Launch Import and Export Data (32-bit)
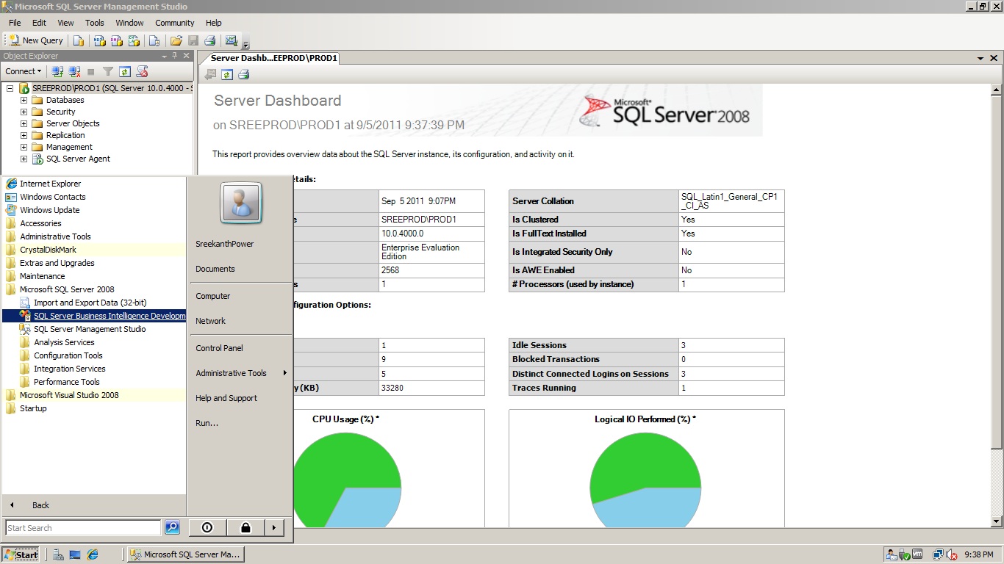Image resolution: width=1004 pixels, height=564 pixels. point(94,303)
